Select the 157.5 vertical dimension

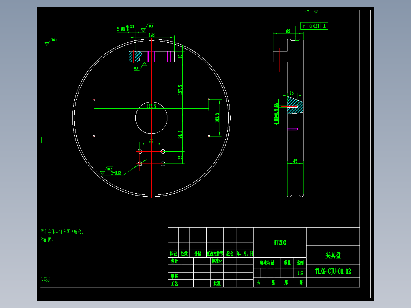[180, 90]
